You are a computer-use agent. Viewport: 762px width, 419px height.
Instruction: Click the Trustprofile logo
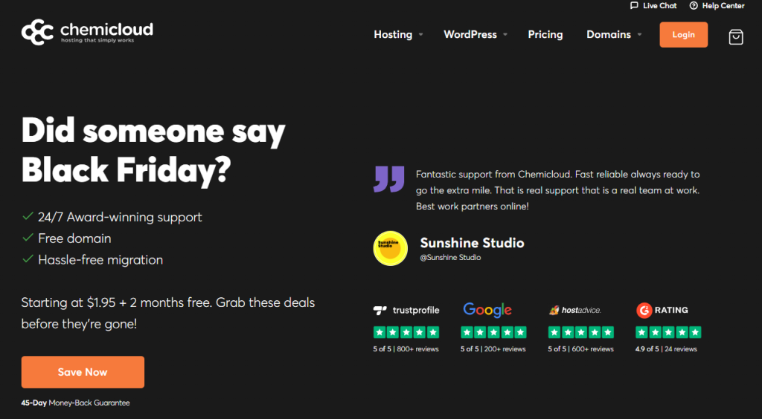406,310
